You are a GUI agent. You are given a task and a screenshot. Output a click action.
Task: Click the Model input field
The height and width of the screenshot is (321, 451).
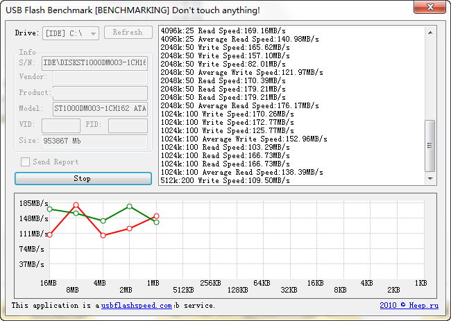click(100, 109)
